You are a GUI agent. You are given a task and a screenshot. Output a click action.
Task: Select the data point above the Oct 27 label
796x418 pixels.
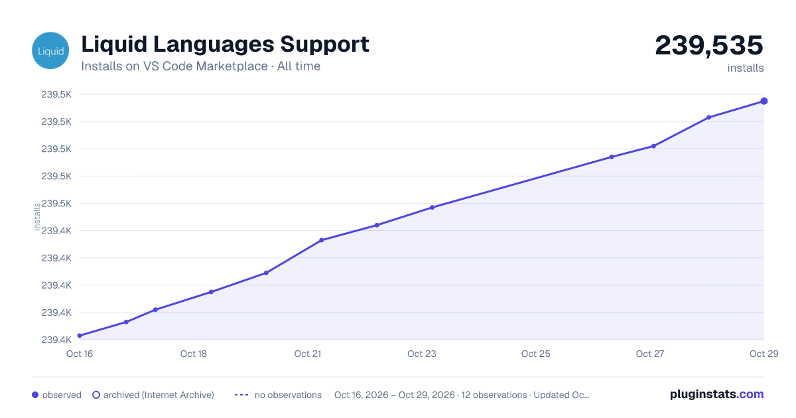[x=654, y=146]
